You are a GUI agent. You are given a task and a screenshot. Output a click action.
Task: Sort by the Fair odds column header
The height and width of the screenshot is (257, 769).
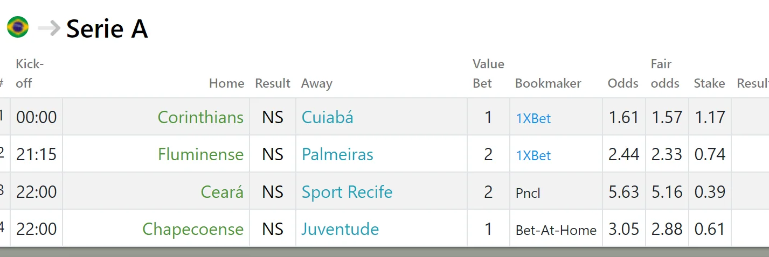[x=665, y=74]
